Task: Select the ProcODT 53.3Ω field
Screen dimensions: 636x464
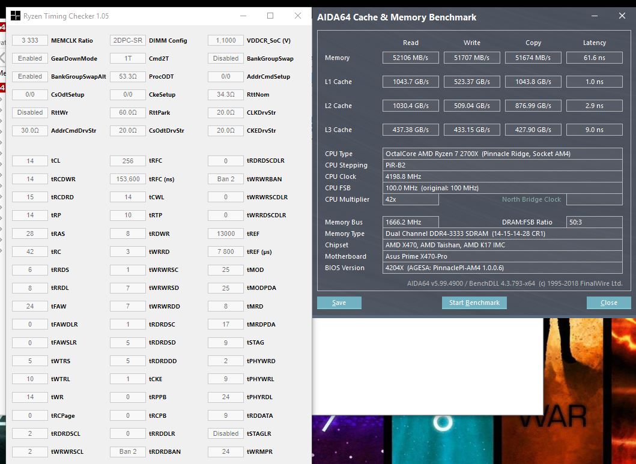Action: [x=128, y=76]
